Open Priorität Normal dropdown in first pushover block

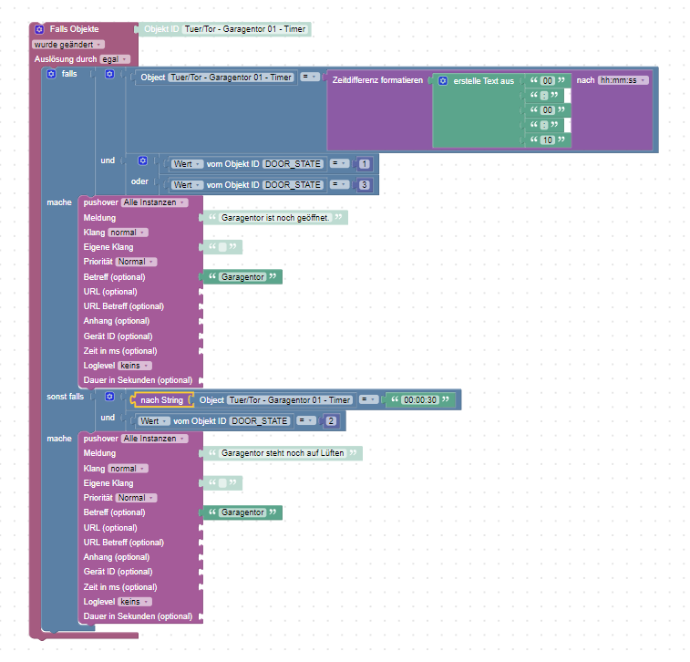click(137, 262)
